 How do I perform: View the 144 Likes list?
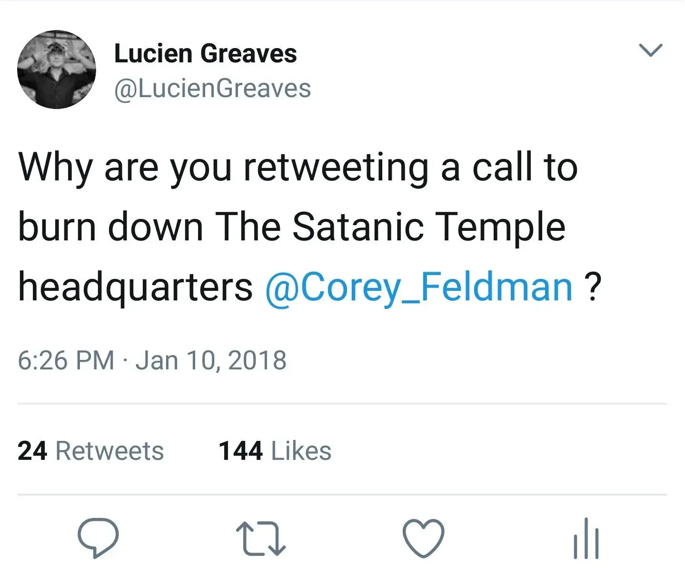[x=275, y=451]
